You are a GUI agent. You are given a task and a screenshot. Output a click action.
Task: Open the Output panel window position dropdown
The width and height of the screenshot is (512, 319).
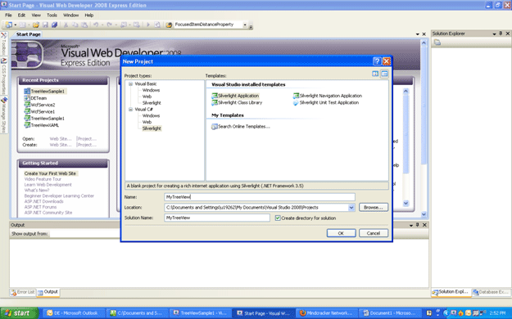(x=411, y=225)
